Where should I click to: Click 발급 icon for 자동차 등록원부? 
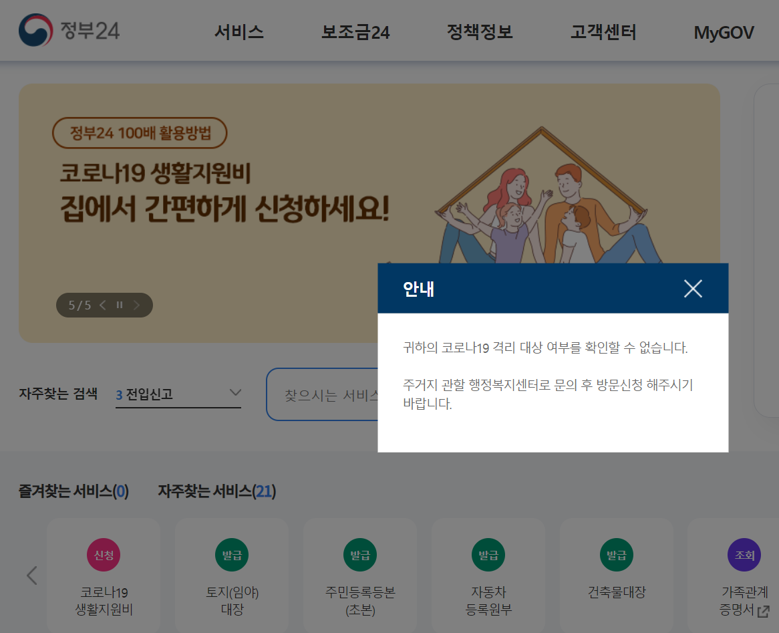pyautogui.click(x=488, y=555)
